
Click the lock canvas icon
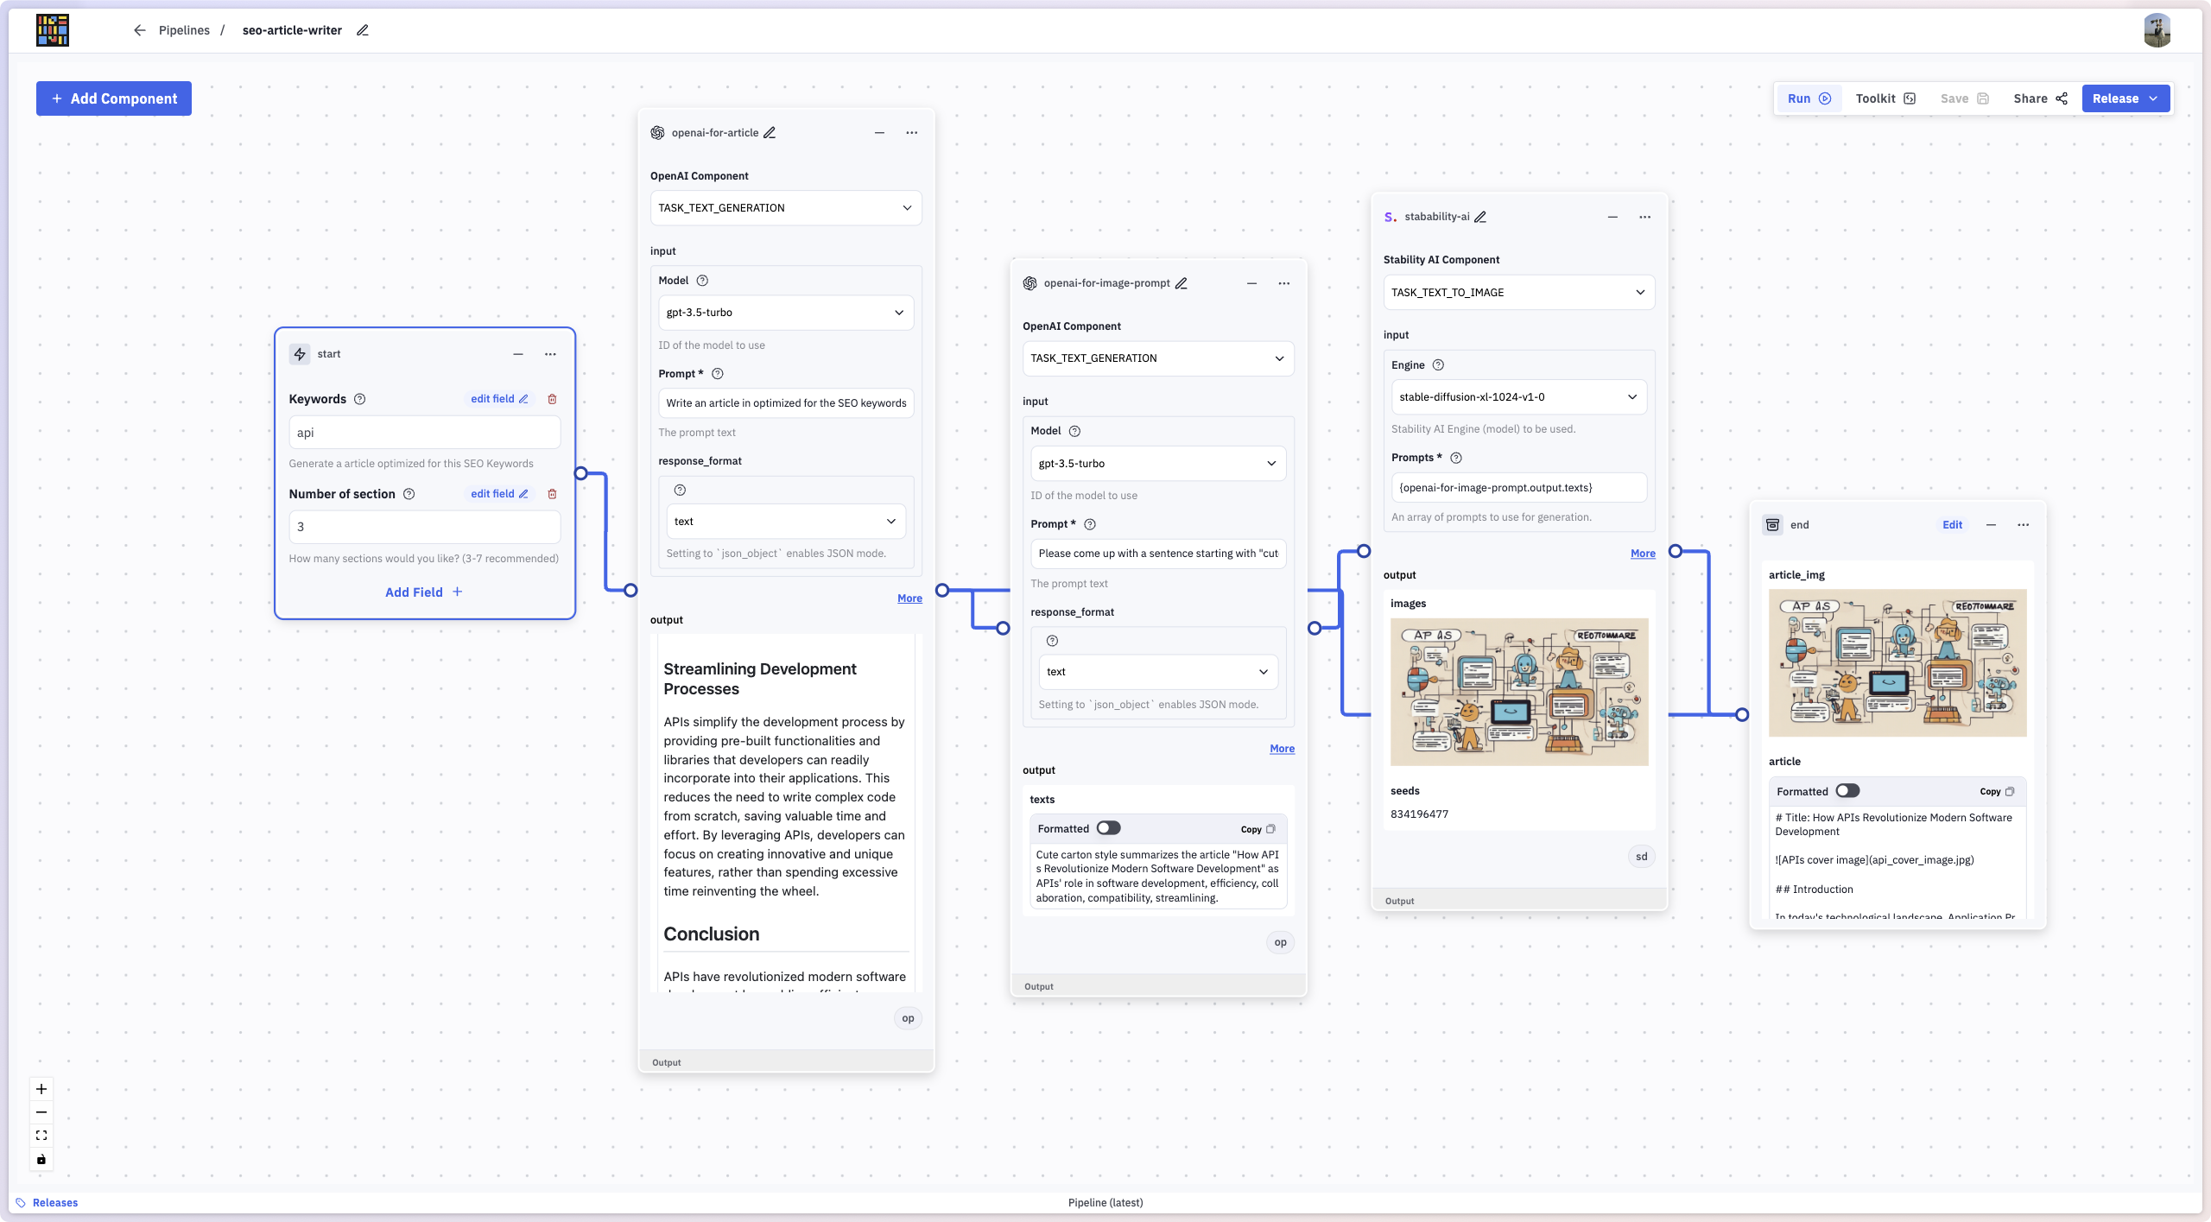point(41,1159)
